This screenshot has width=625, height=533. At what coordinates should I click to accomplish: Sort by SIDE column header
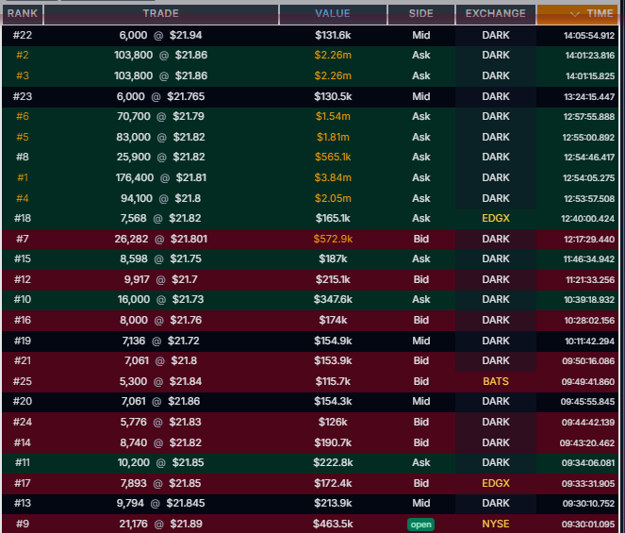point(421,13)
